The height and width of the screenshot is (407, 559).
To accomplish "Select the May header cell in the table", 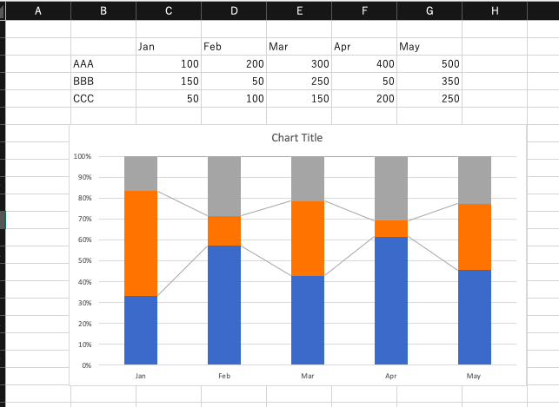I will [x=429, y=47].
